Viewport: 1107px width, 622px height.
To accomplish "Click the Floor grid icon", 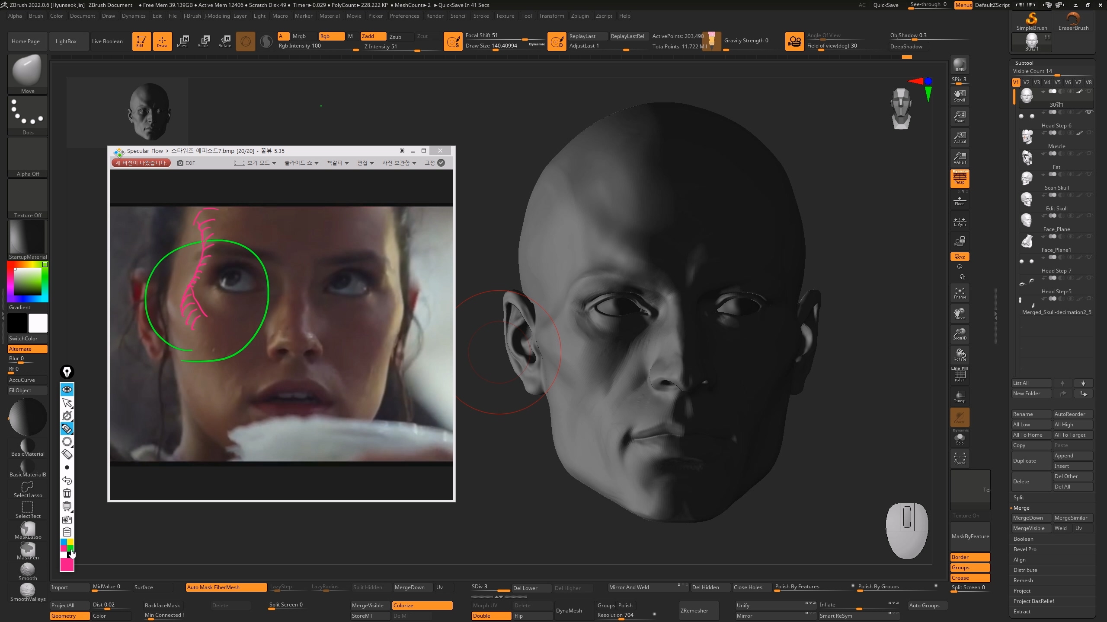I will point(960,200).
